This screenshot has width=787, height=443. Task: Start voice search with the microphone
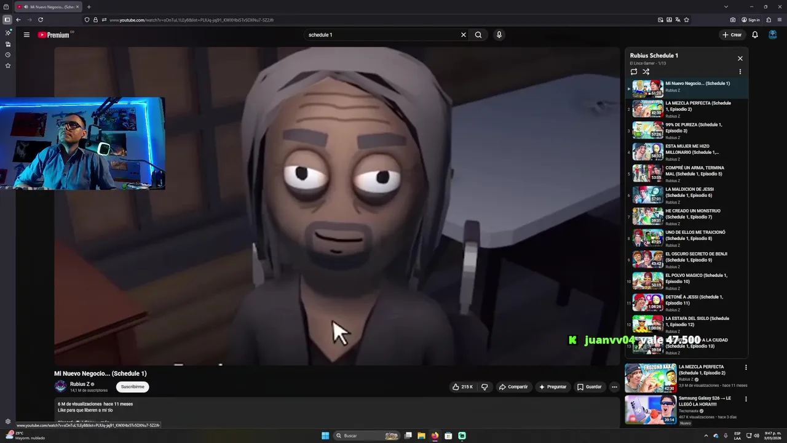499,35
